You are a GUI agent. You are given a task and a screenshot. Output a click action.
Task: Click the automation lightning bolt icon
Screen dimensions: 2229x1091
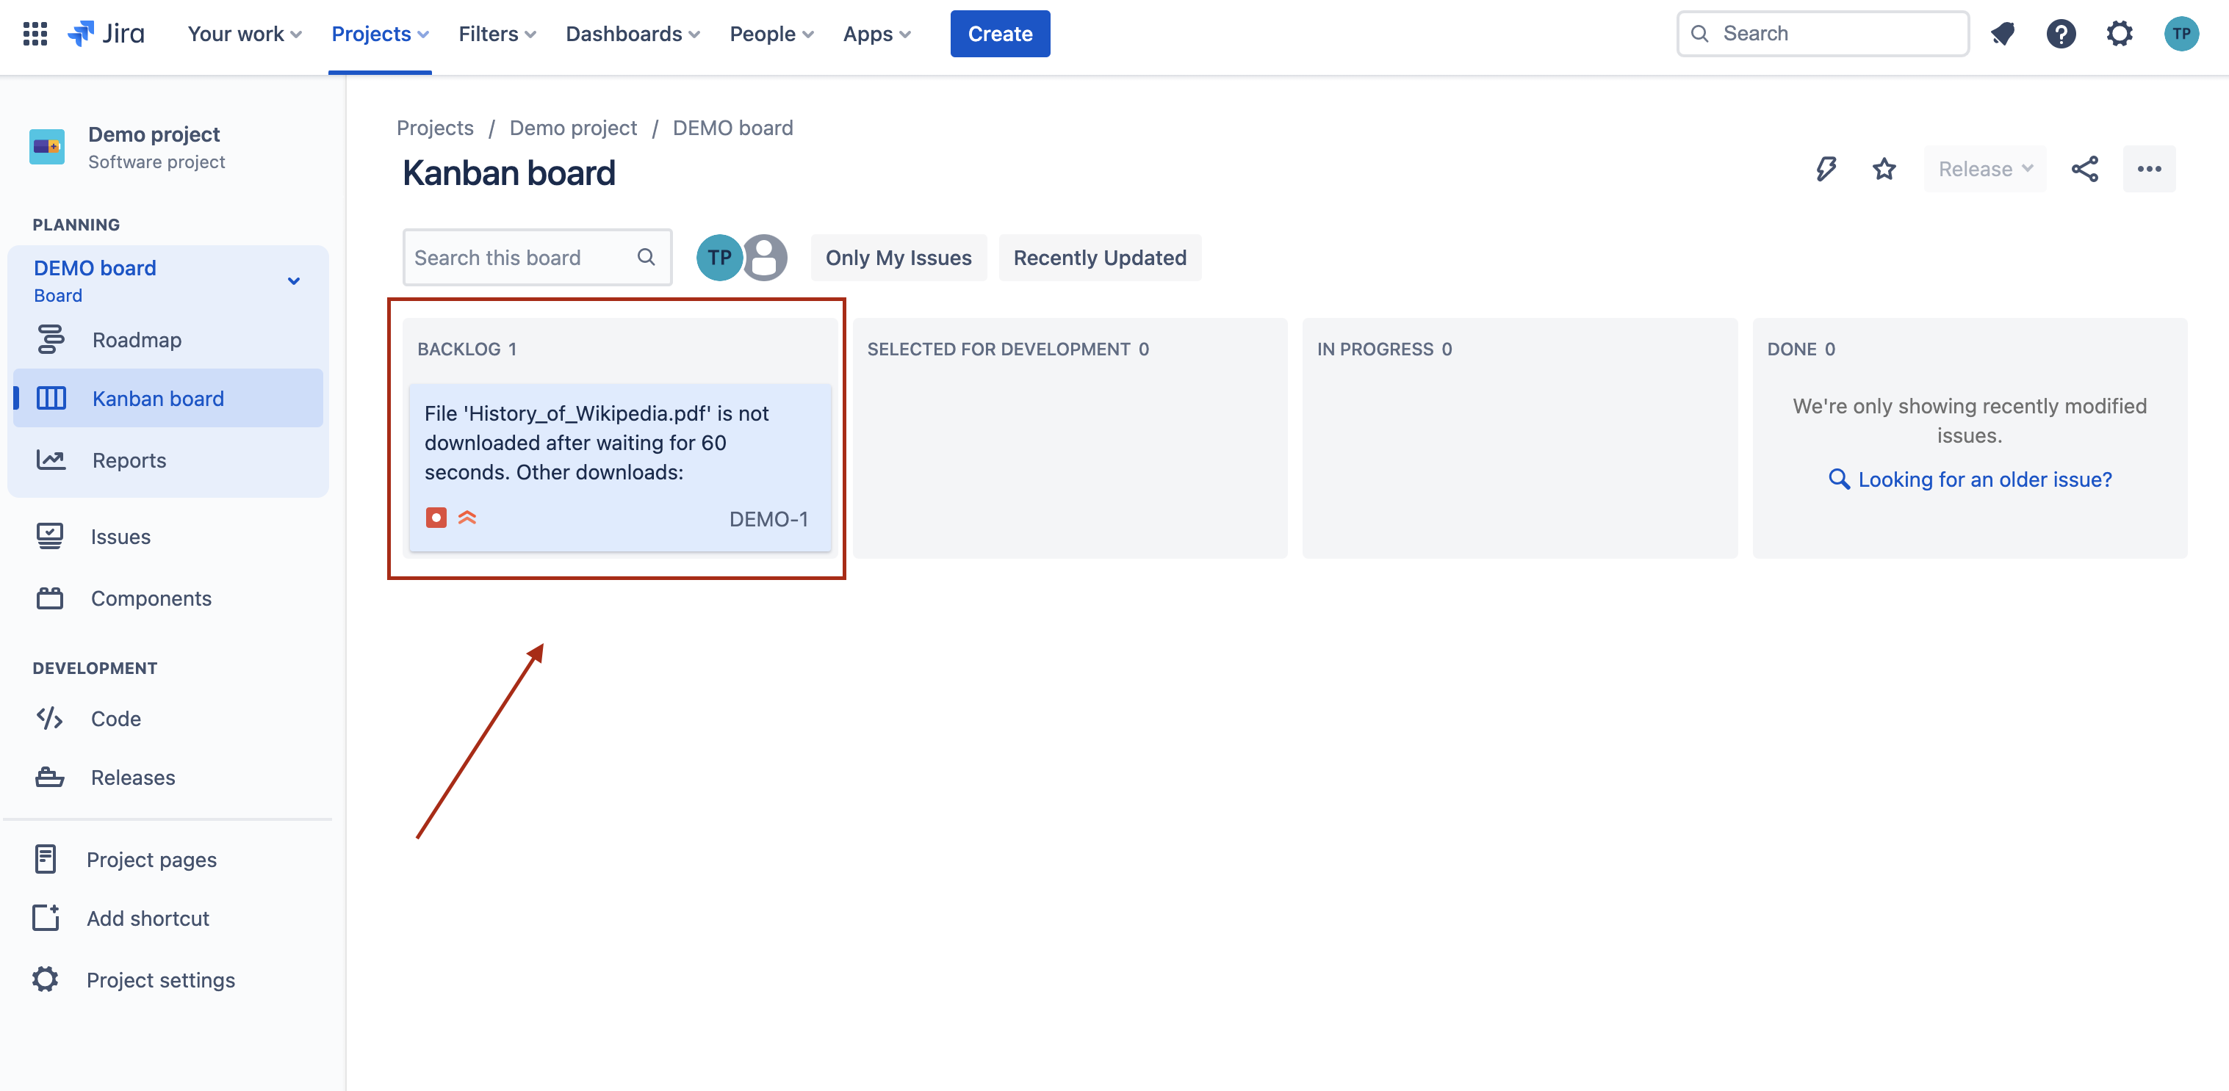click(1826, 169)
